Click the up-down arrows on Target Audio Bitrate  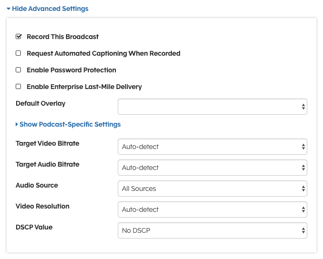(303, 168)
